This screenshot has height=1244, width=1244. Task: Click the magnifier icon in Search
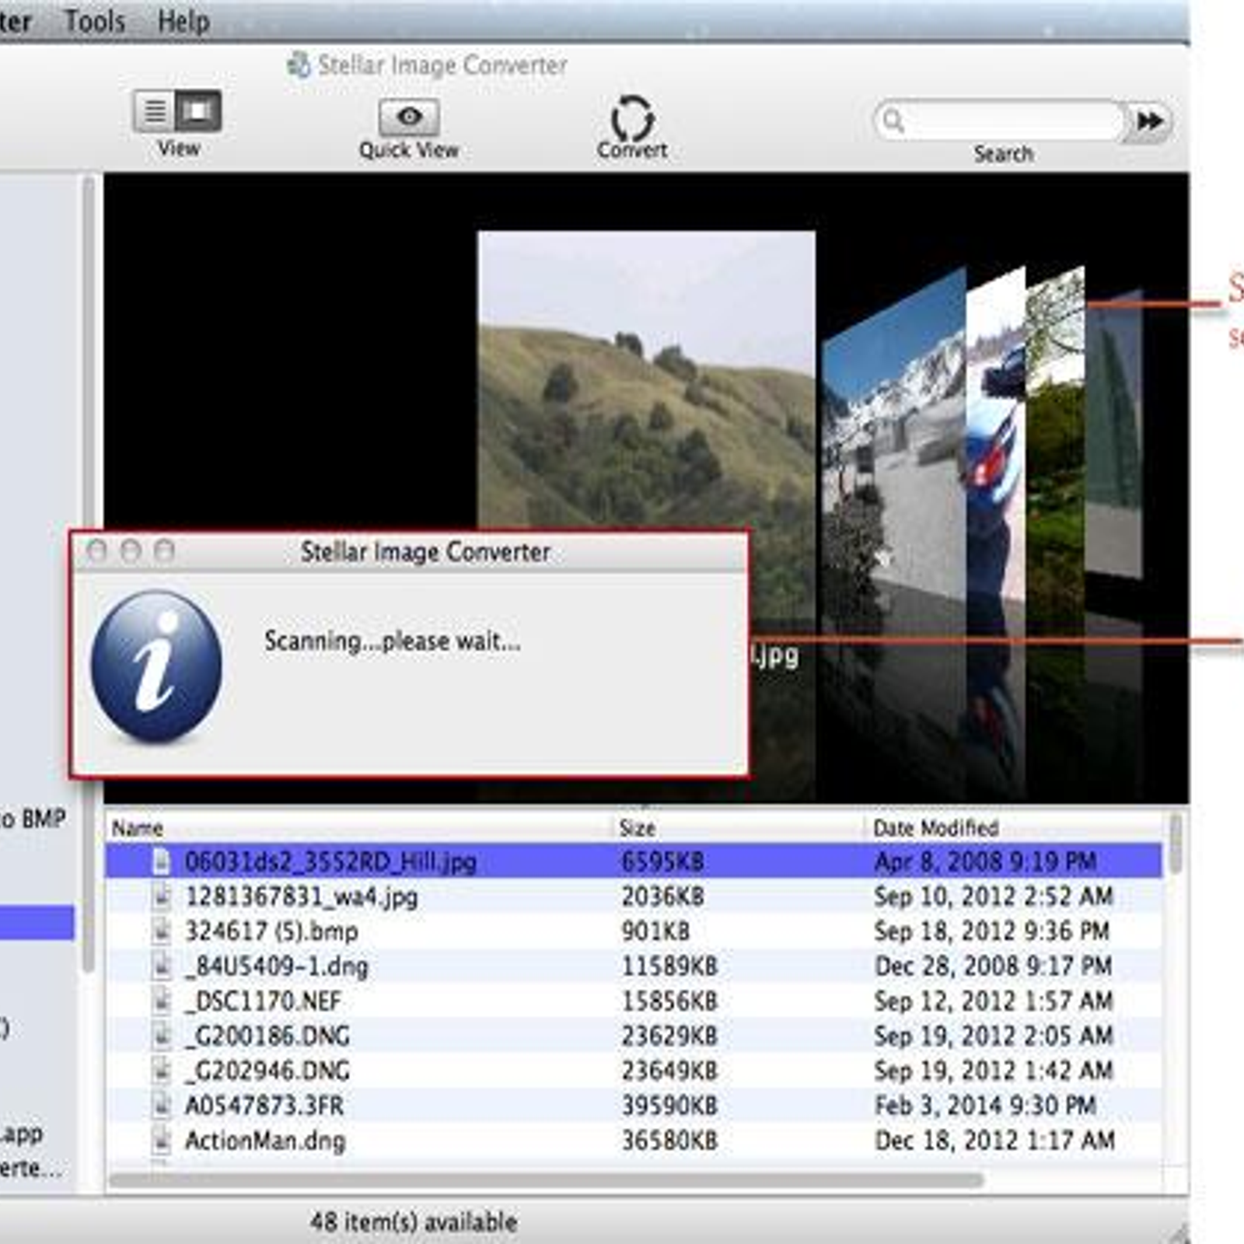894,121
